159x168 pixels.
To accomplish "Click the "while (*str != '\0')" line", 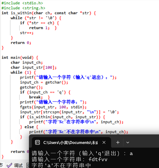I will click(36, 18).
